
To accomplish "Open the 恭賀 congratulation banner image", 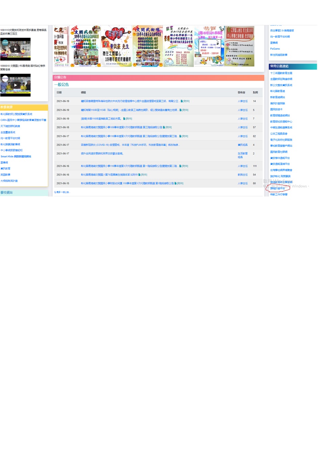I will click(209, 46).
